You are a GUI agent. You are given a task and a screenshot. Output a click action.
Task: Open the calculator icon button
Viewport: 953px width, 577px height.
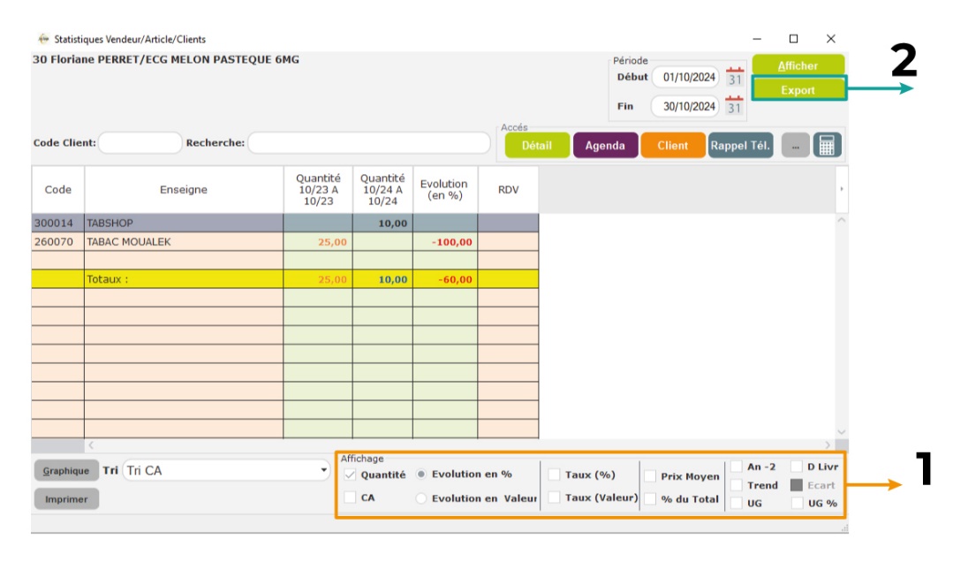click(827, 145)
